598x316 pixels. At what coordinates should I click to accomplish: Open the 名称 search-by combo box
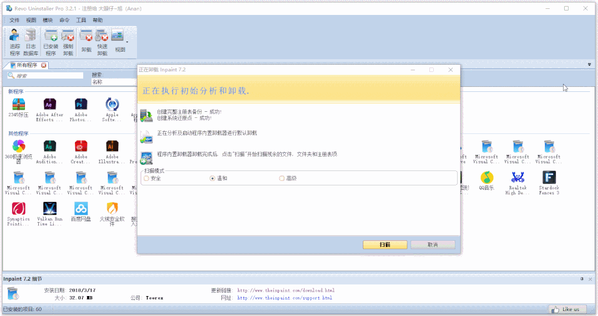tap(114, 82)
